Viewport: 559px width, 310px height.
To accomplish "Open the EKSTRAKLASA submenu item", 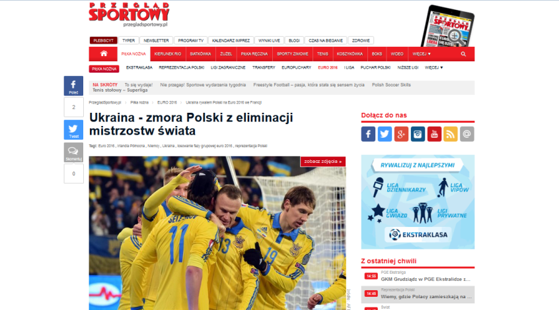I will click(139, 68).
